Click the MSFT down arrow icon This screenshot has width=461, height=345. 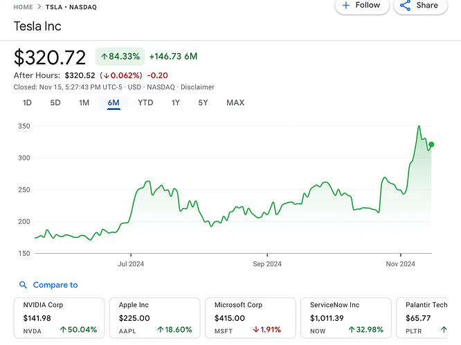(256, 330)
